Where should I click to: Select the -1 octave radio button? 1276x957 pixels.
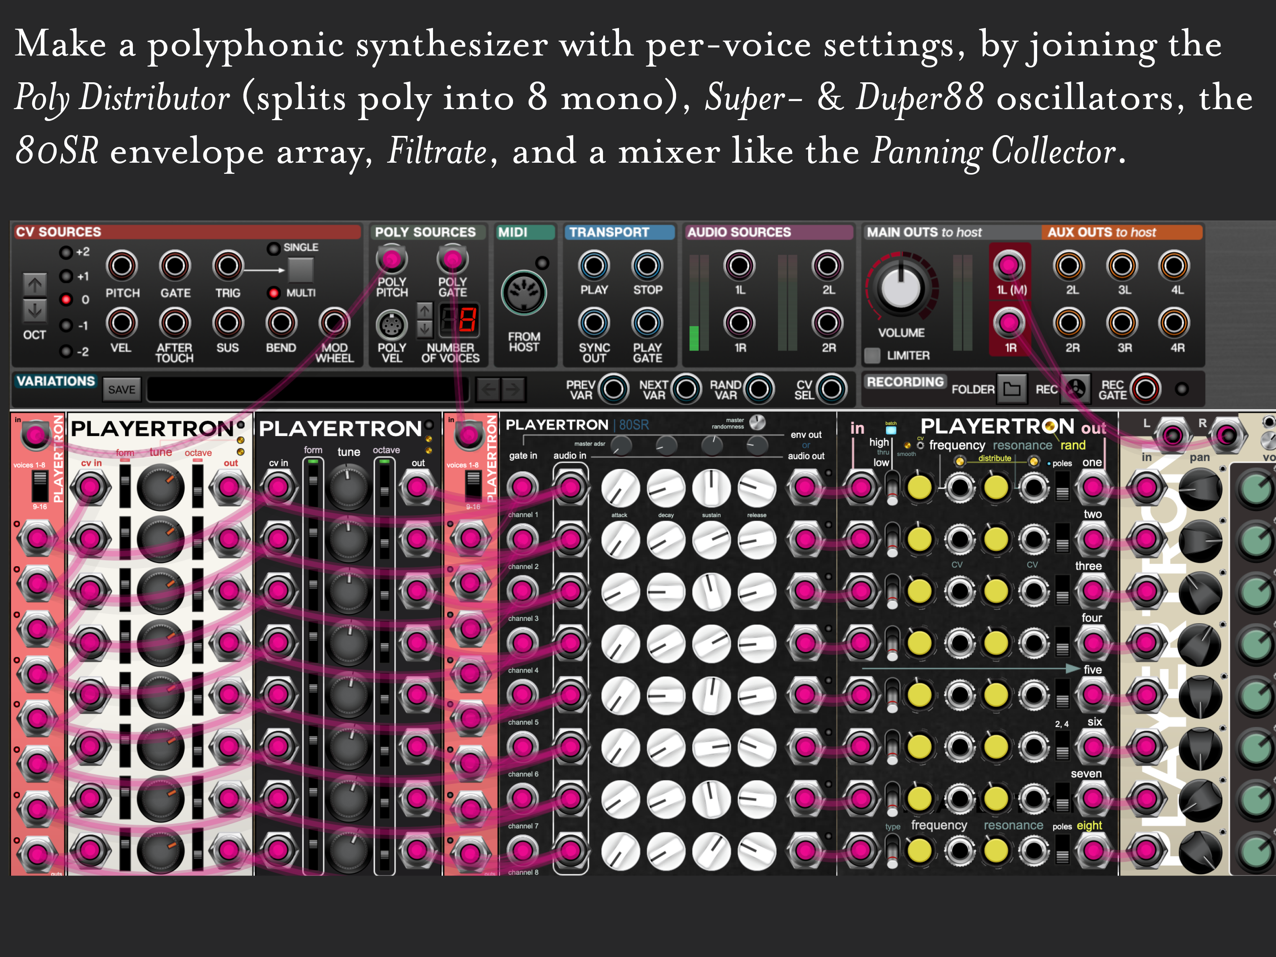tap(66, 325)
